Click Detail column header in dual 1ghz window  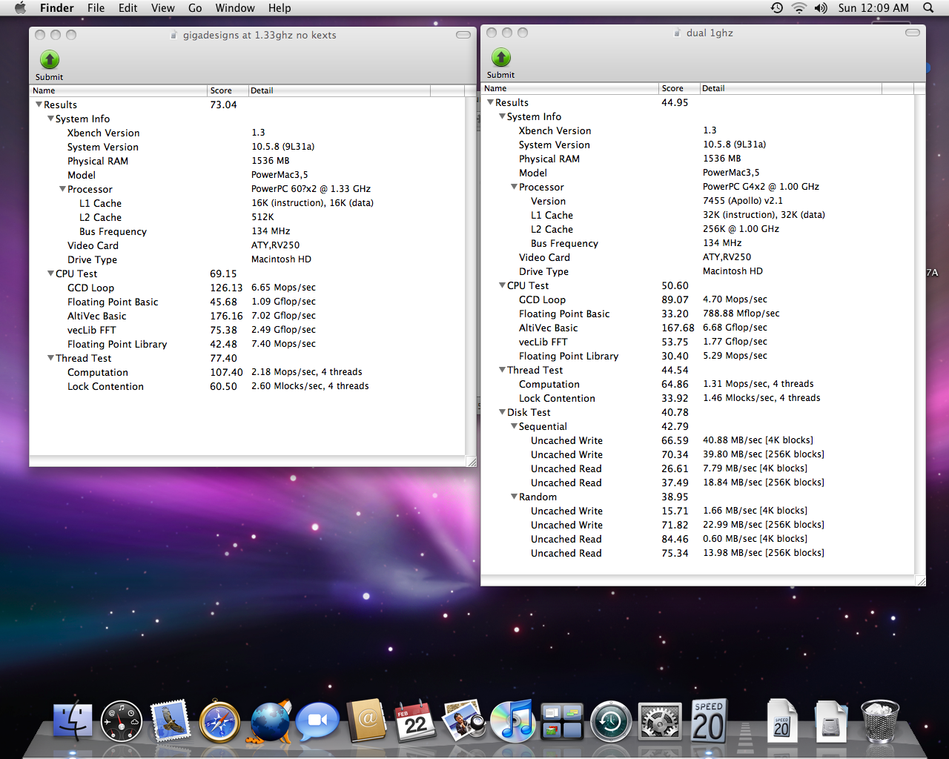(790, 88)
